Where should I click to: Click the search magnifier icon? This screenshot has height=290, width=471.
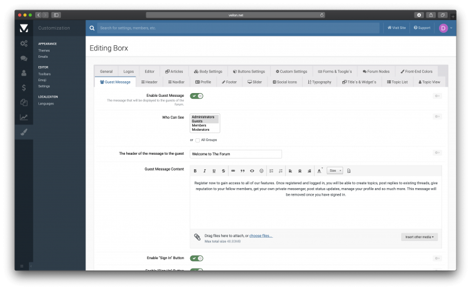coord(92,28)
